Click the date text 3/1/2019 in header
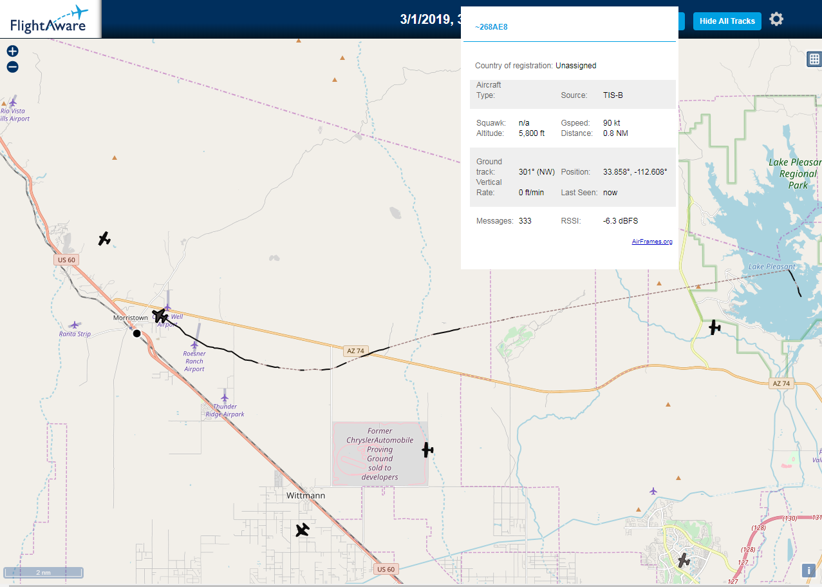Viewport: 822px width, 587px height. click(427, 19)
